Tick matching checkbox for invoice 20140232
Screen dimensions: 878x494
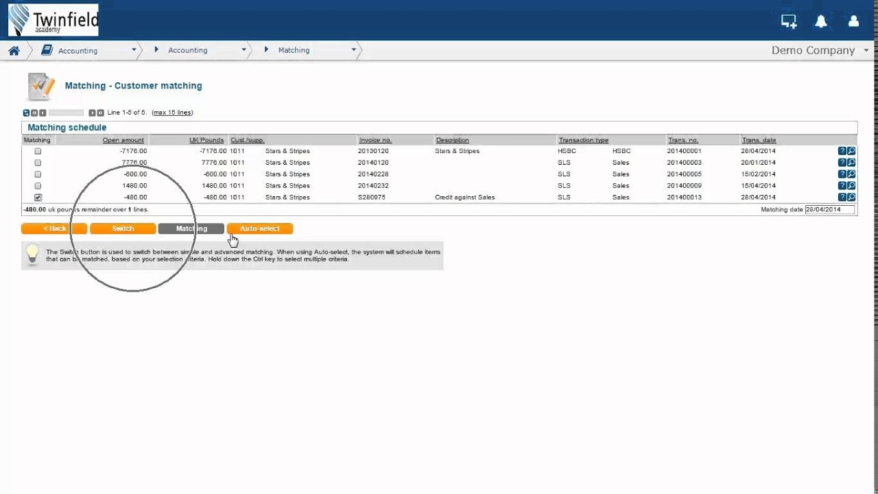(x=38, y=186)
